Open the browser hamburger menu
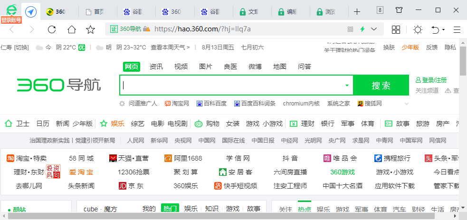 [457, 29]
